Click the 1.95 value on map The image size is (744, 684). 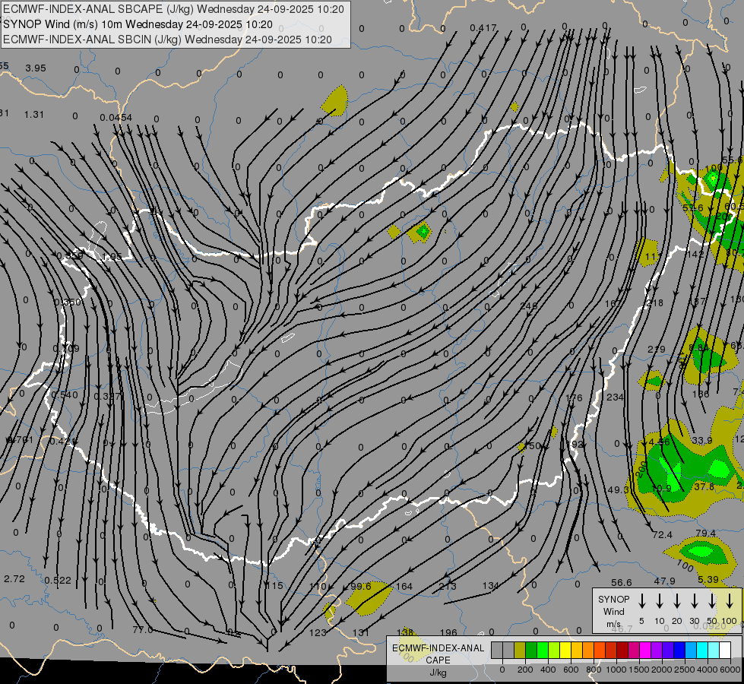tap(112, 257)
